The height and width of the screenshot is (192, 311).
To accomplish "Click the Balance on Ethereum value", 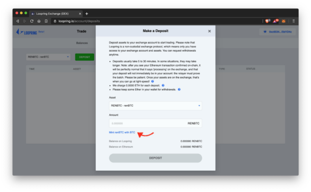I will click(x=191, y=147).
